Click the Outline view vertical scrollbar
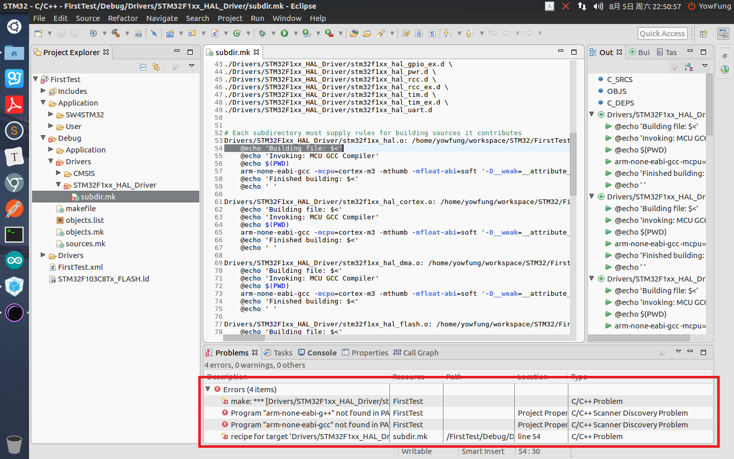This screenshot has width=734, height=459. (x=709, y=105)
